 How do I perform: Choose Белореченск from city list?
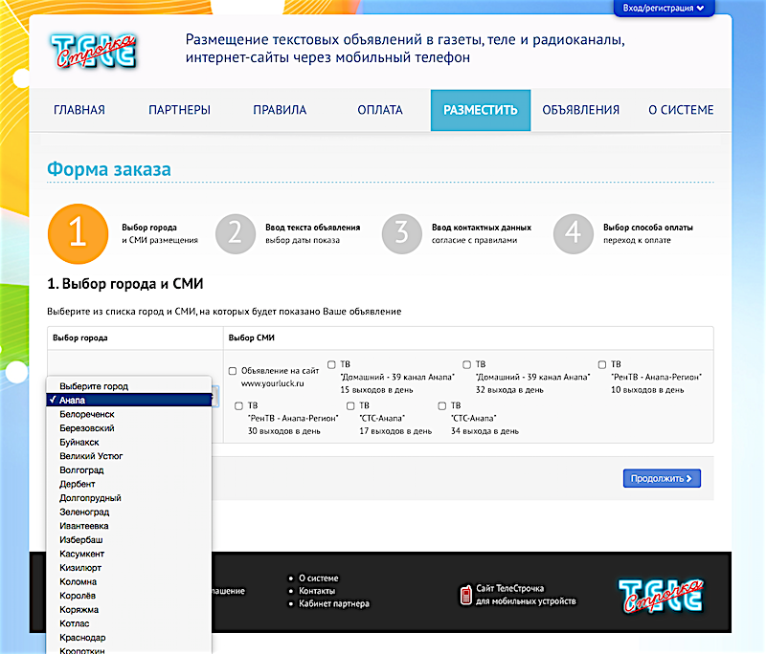coord(129,414)
